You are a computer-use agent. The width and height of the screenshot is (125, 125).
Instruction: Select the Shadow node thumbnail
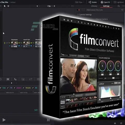(x=38, y=43)
